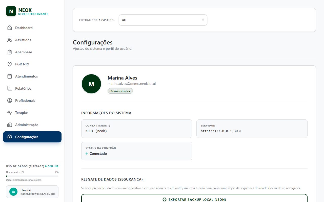This screenshot has width=324, height=202.
Task: Click the PGR NR1 shield icon
Action: [x=10, y=64]
